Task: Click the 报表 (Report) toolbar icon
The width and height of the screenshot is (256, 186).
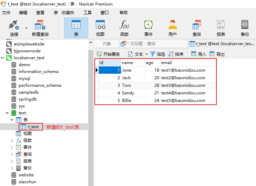Action: tap(221, 28)
